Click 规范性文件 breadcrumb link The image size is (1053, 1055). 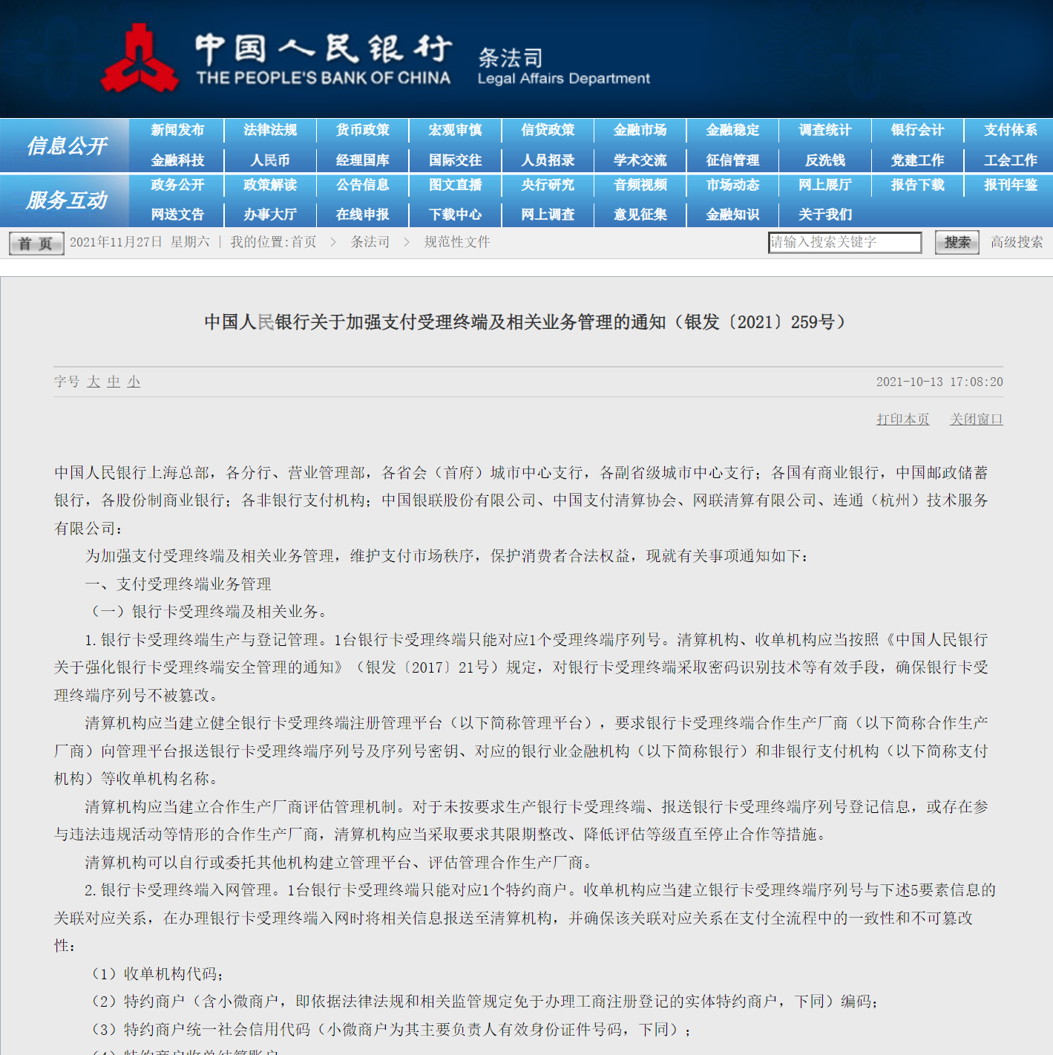point(457,242)
